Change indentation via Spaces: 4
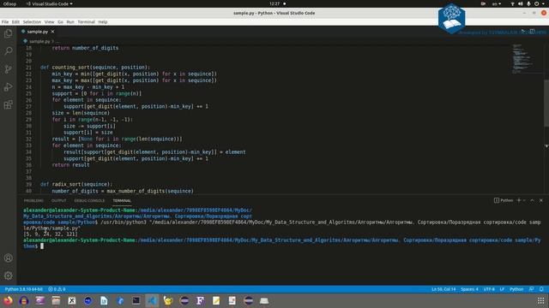 pos(469,289)
